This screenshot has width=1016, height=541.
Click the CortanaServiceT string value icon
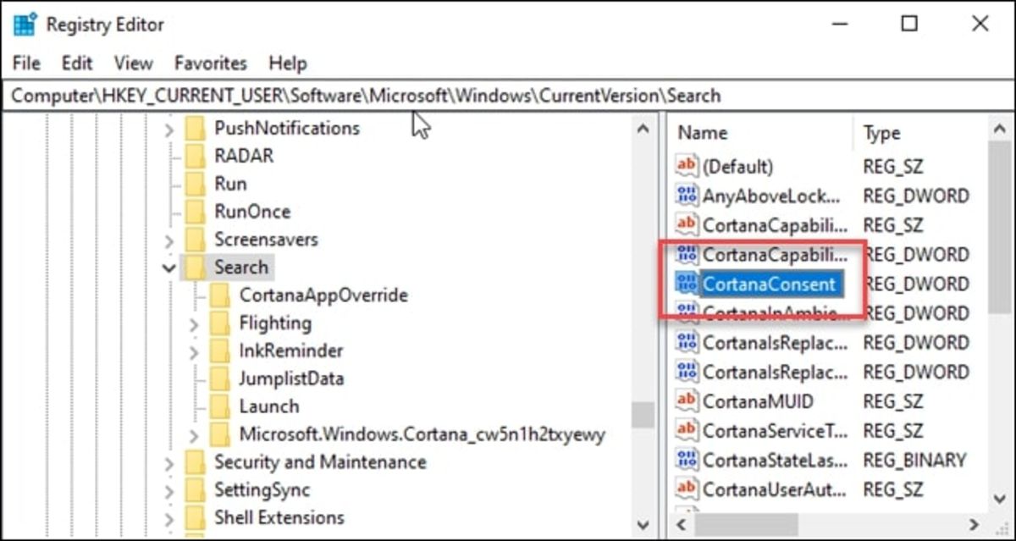coord(687,431)
